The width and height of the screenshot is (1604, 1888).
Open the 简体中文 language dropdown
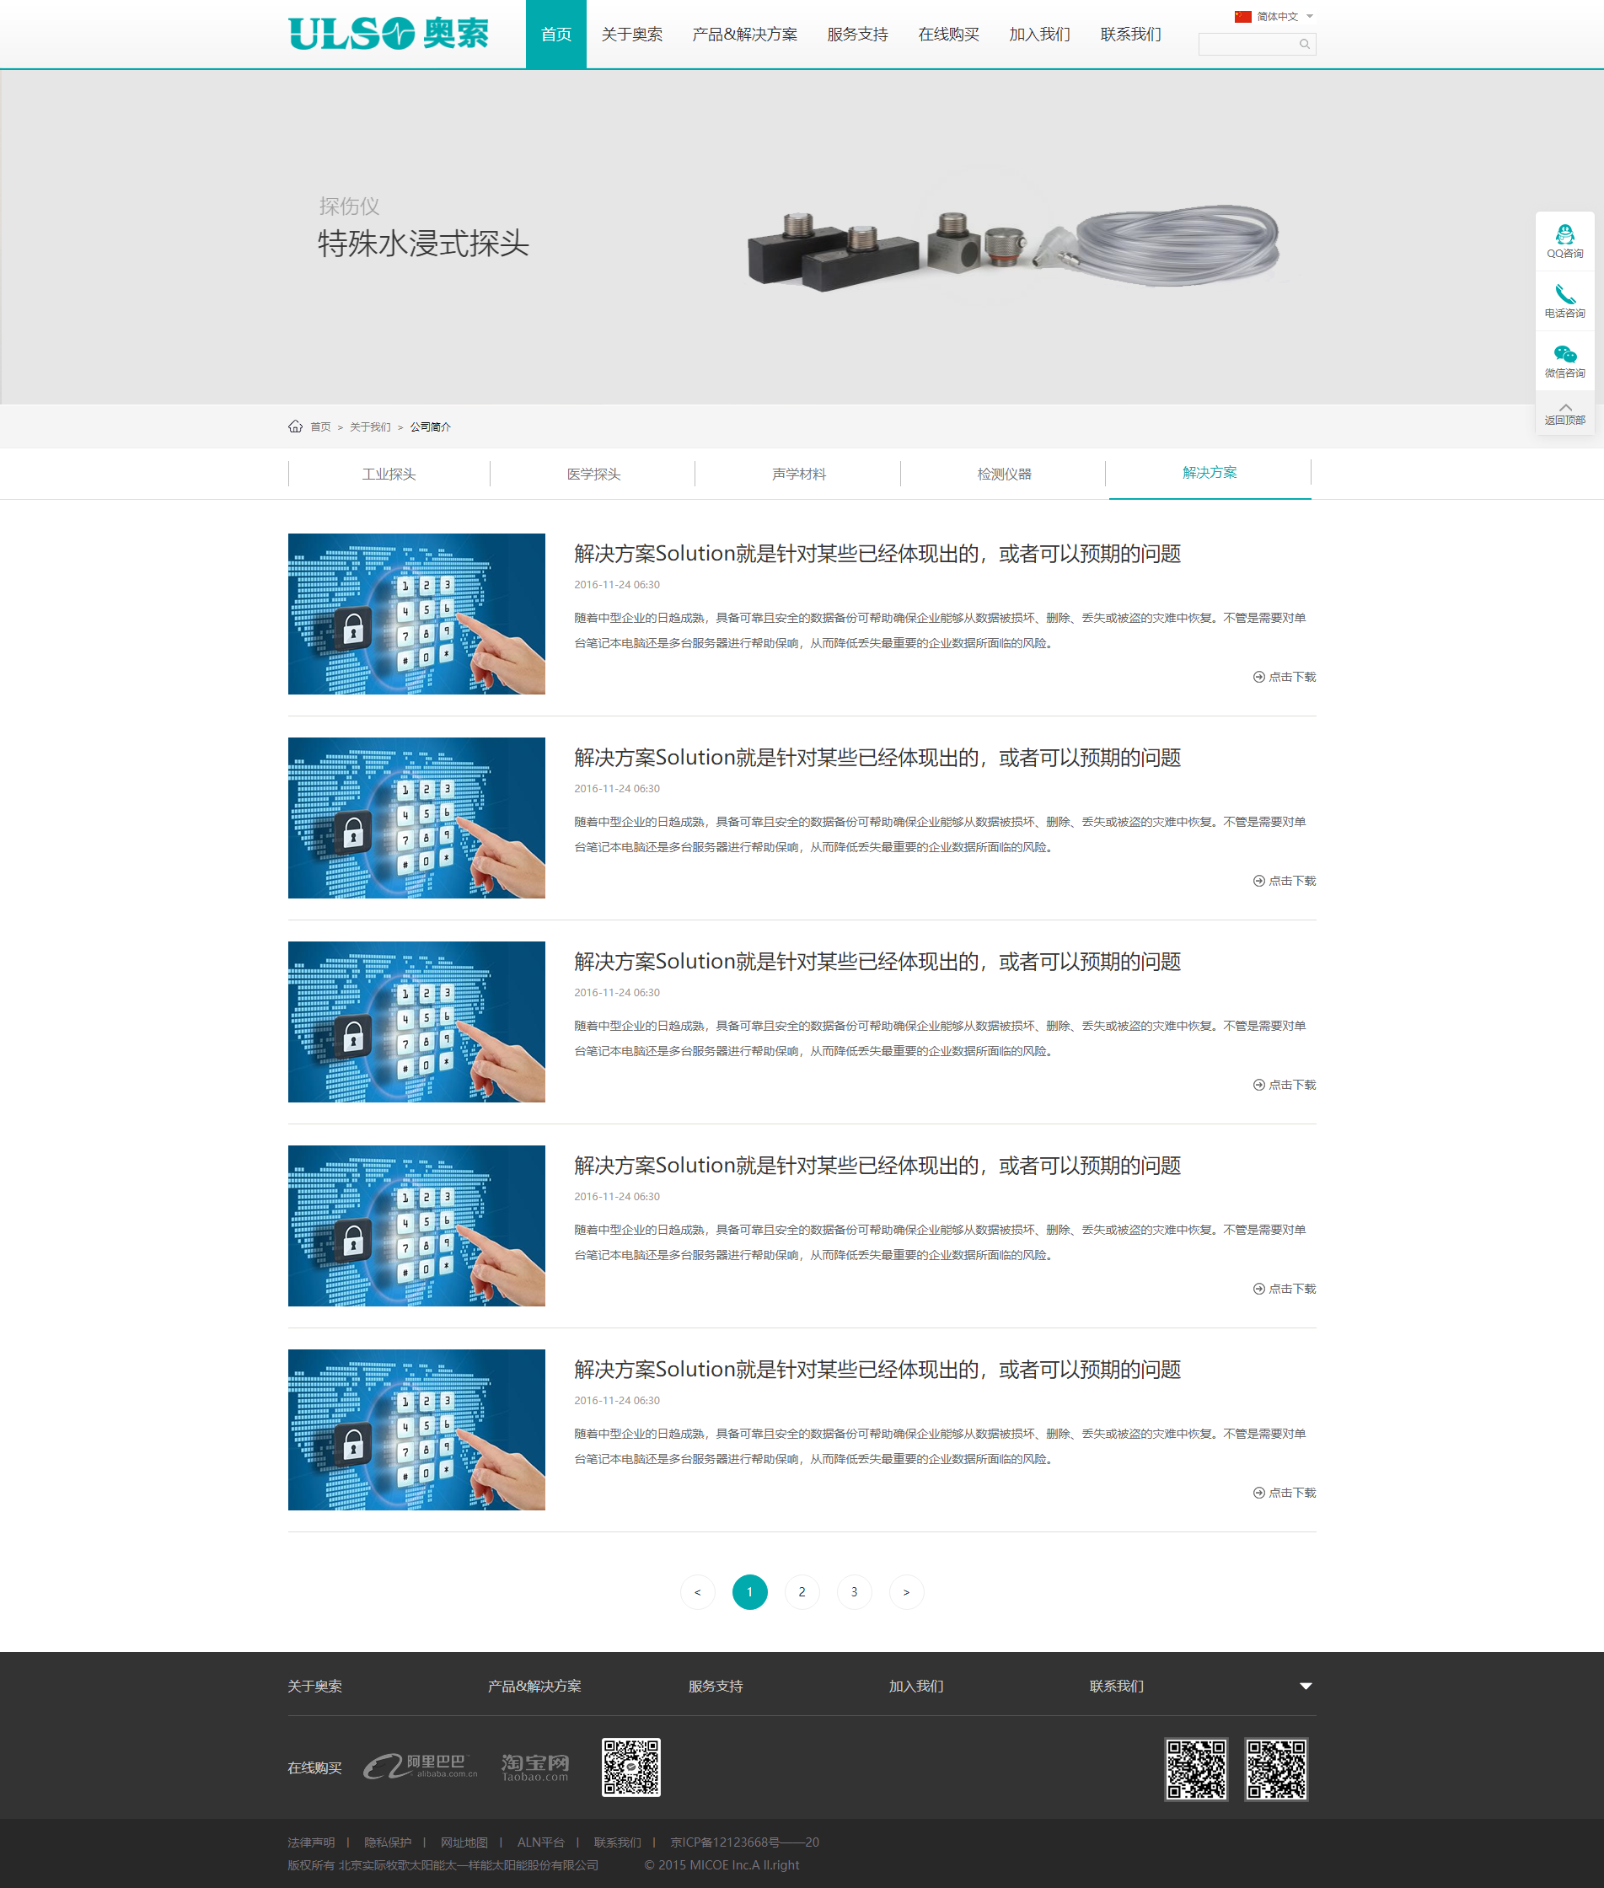(x=1274, y=16)
